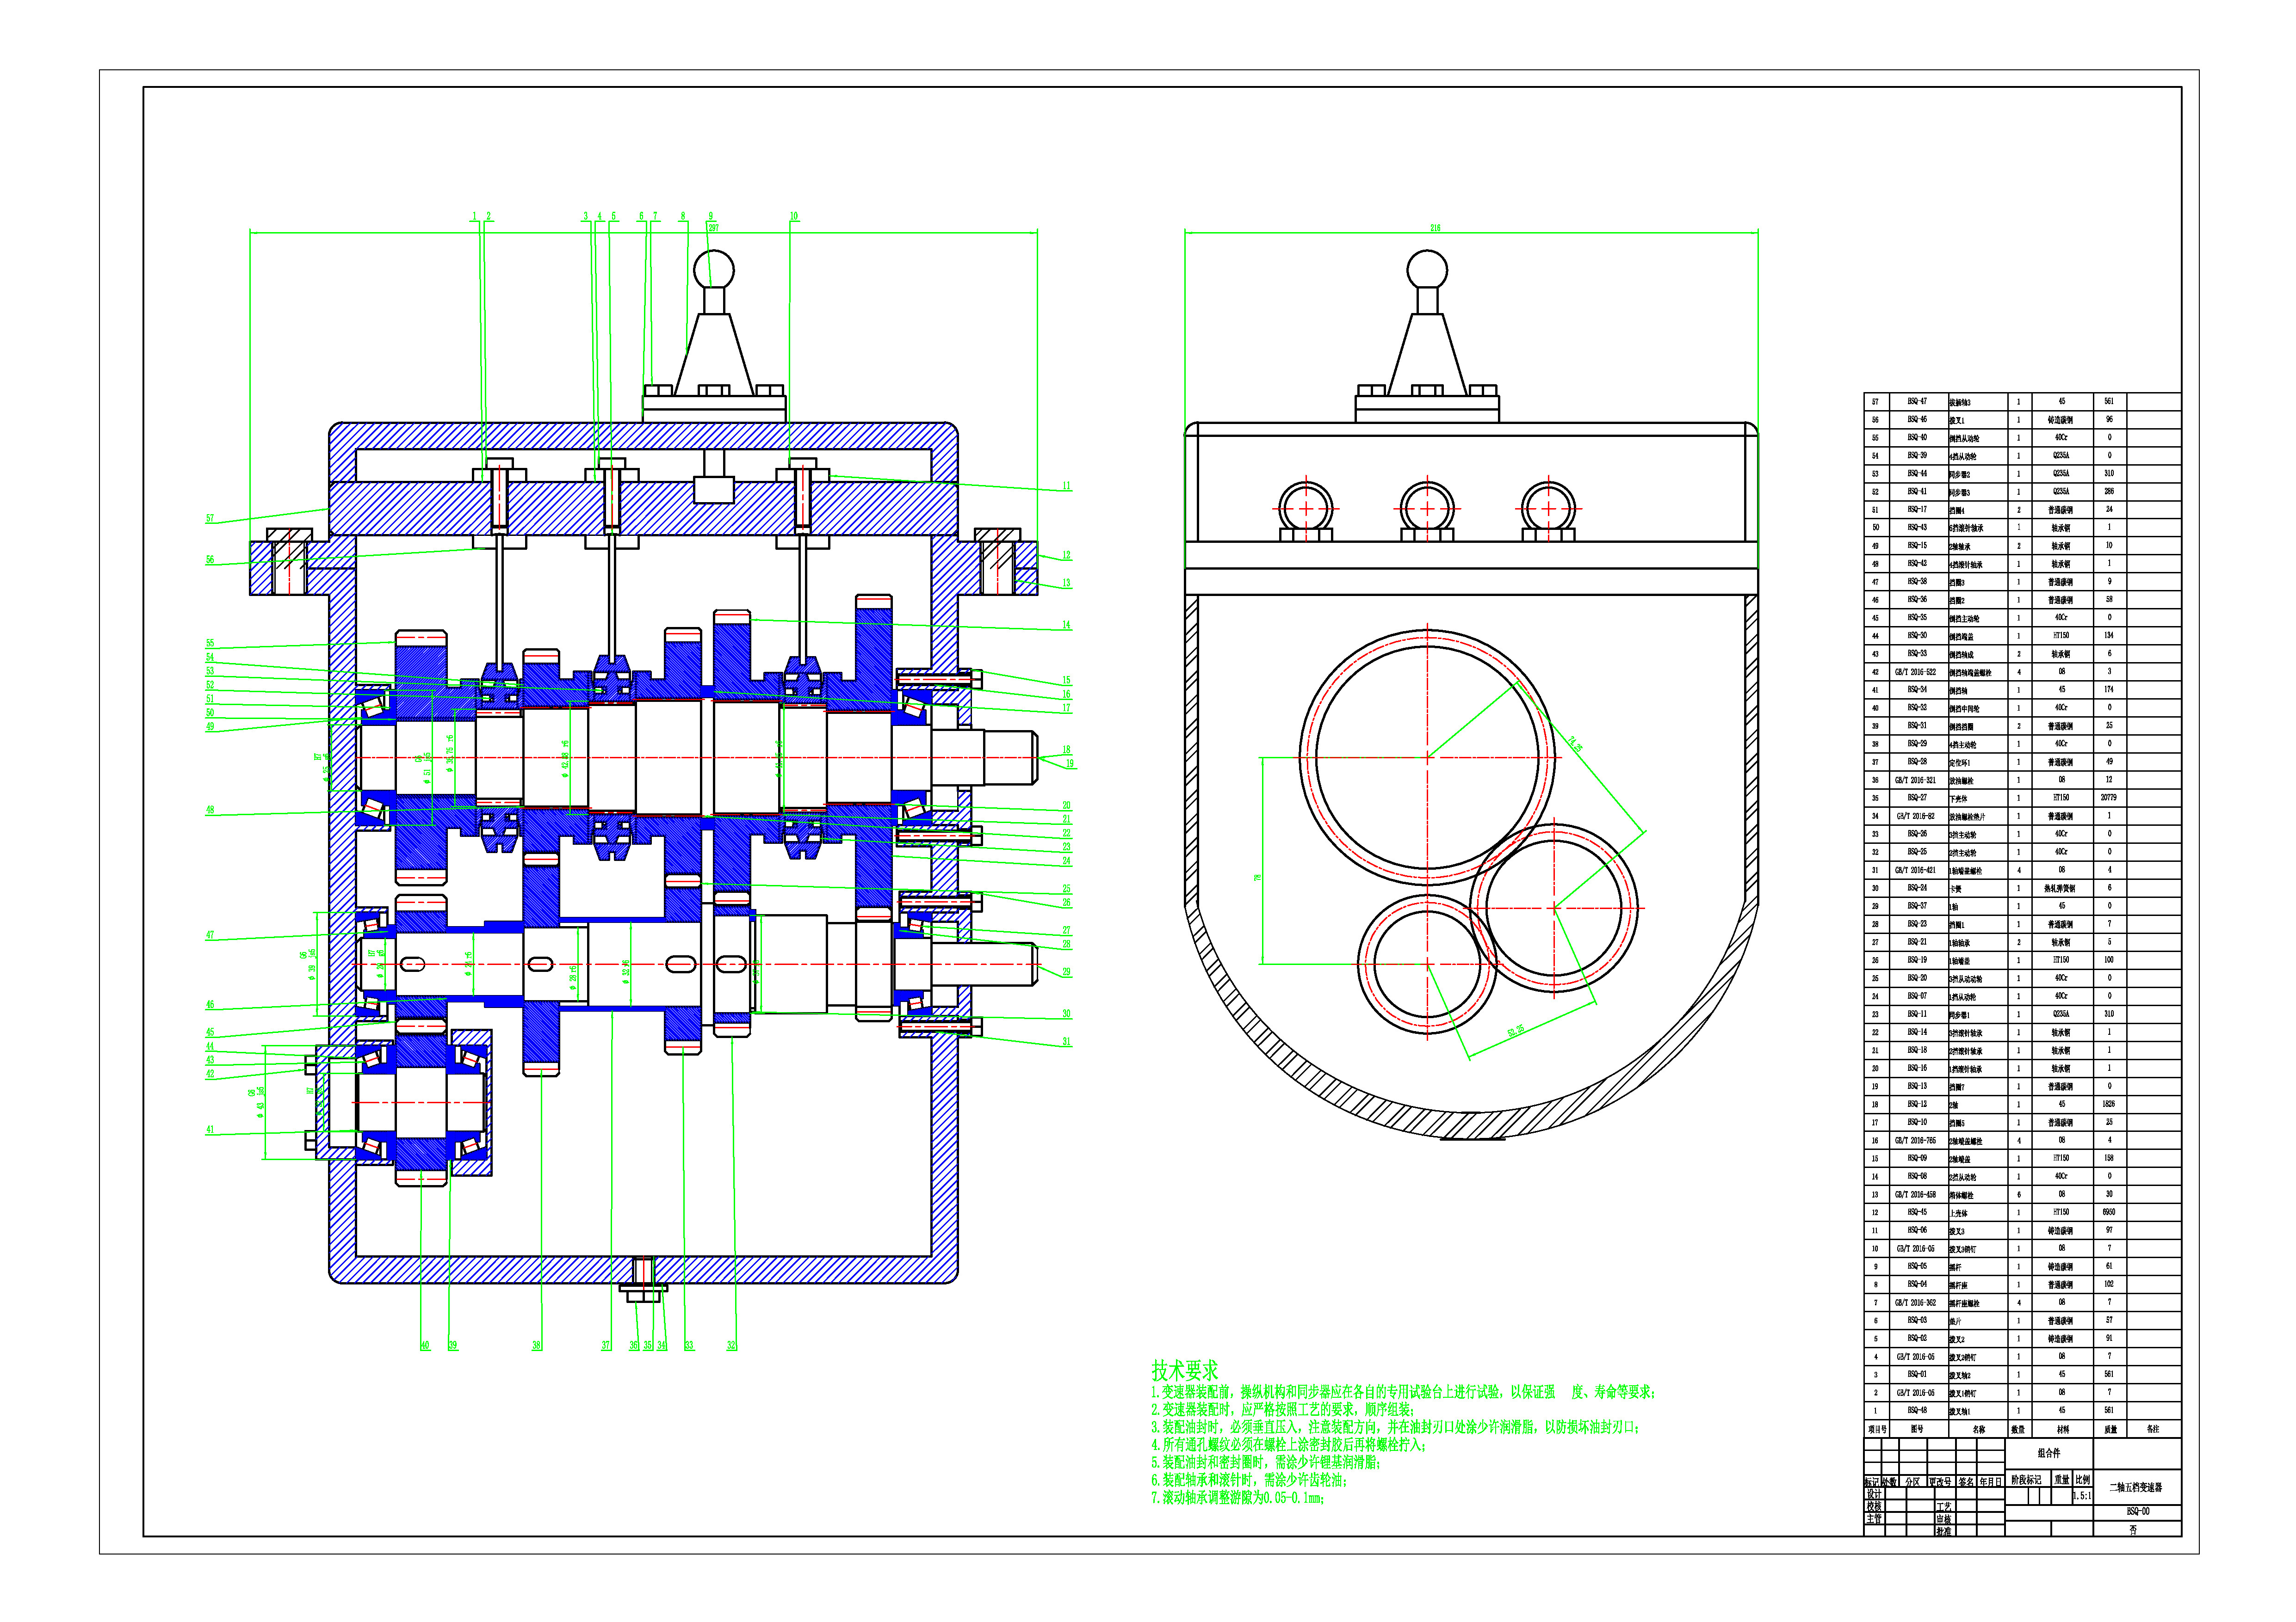Screen dimensions: 2296x1622
Task: Click the smallest bottom-left circle in side view
Action: point(1427,965)
